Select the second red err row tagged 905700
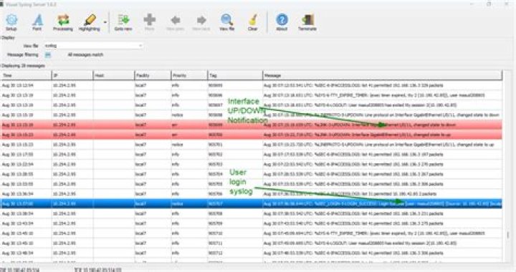 [x=252, y=135]
